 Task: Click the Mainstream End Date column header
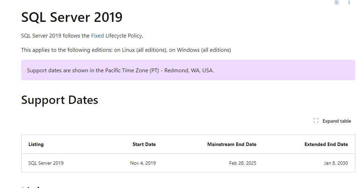coord(232,144)
